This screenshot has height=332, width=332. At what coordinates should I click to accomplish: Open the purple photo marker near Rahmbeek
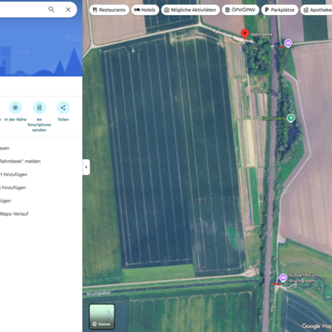pos(288,43)
